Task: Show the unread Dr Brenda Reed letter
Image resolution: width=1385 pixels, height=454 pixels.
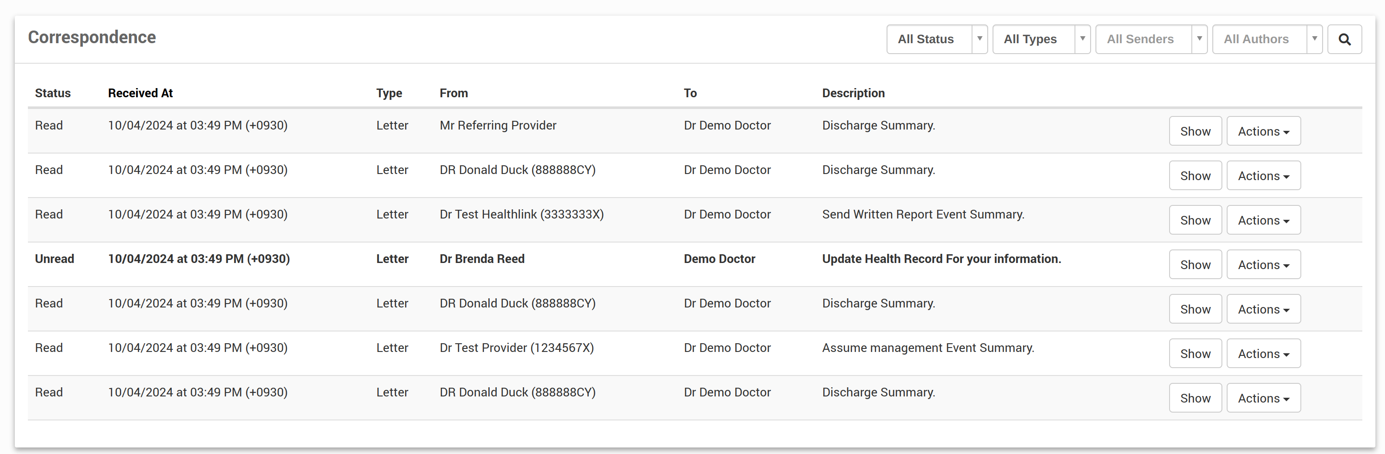Action: pyautogui.click(x=1195, y=265)
